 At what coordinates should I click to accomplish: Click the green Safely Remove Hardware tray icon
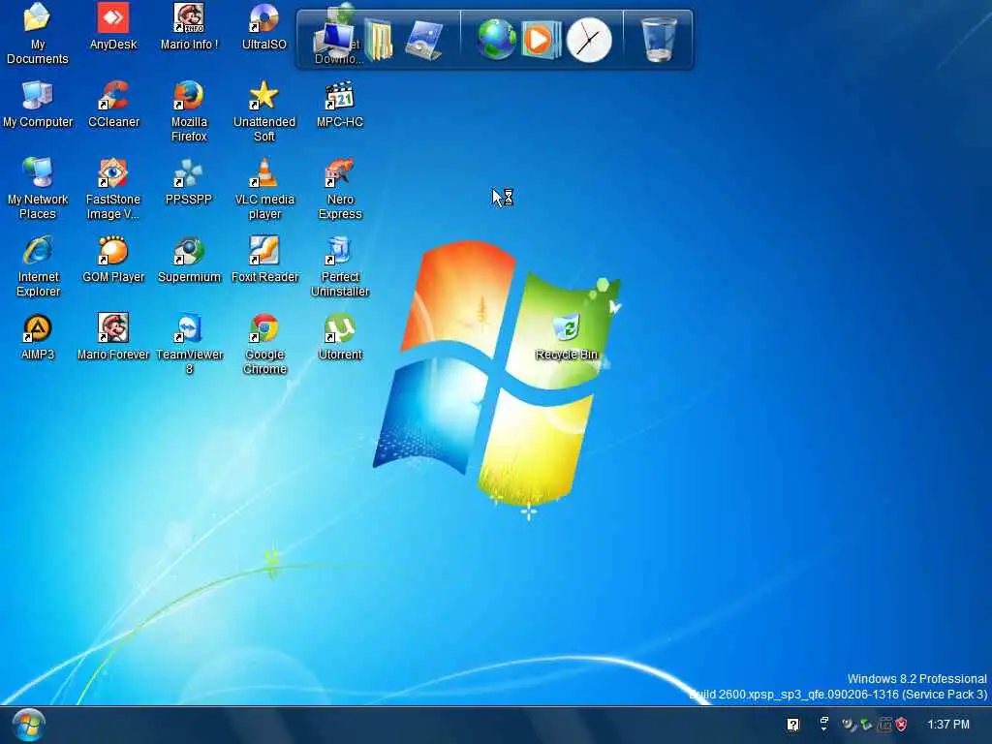[x=866, y=725]
